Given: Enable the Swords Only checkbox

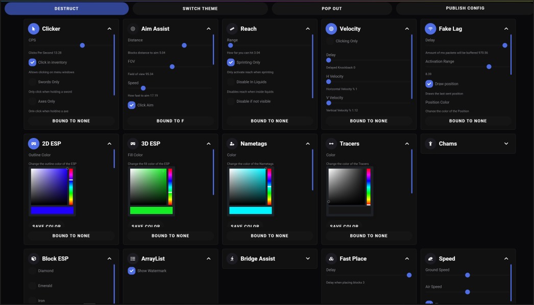Looking at the screenshot, I should tap(33, 82).
